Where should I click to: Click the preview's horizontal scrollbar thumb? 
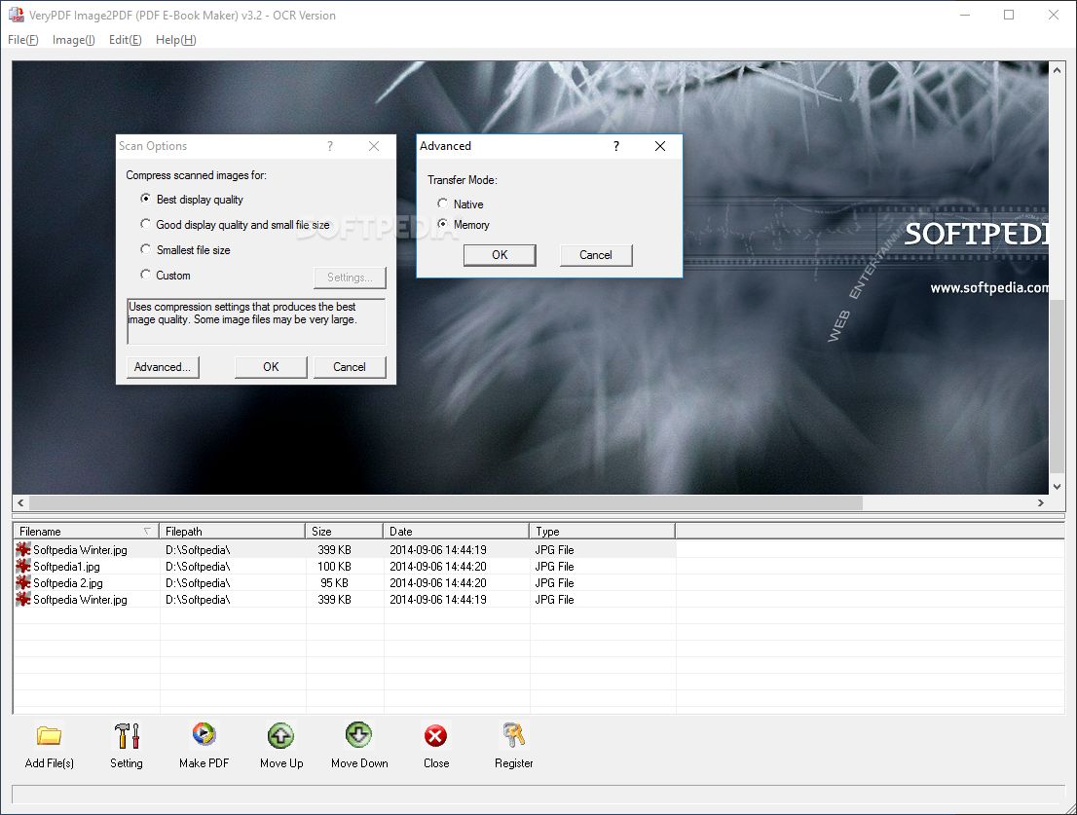(x=446, y=502)
